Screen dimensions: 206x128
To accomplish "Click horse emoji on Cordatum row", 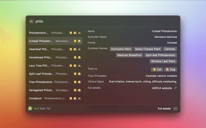I will click(x=79, y=99).
